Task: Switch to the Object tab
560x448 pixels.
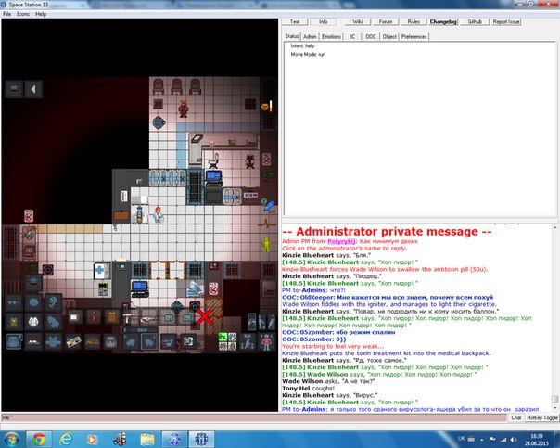Action: [x=389, y=36]
